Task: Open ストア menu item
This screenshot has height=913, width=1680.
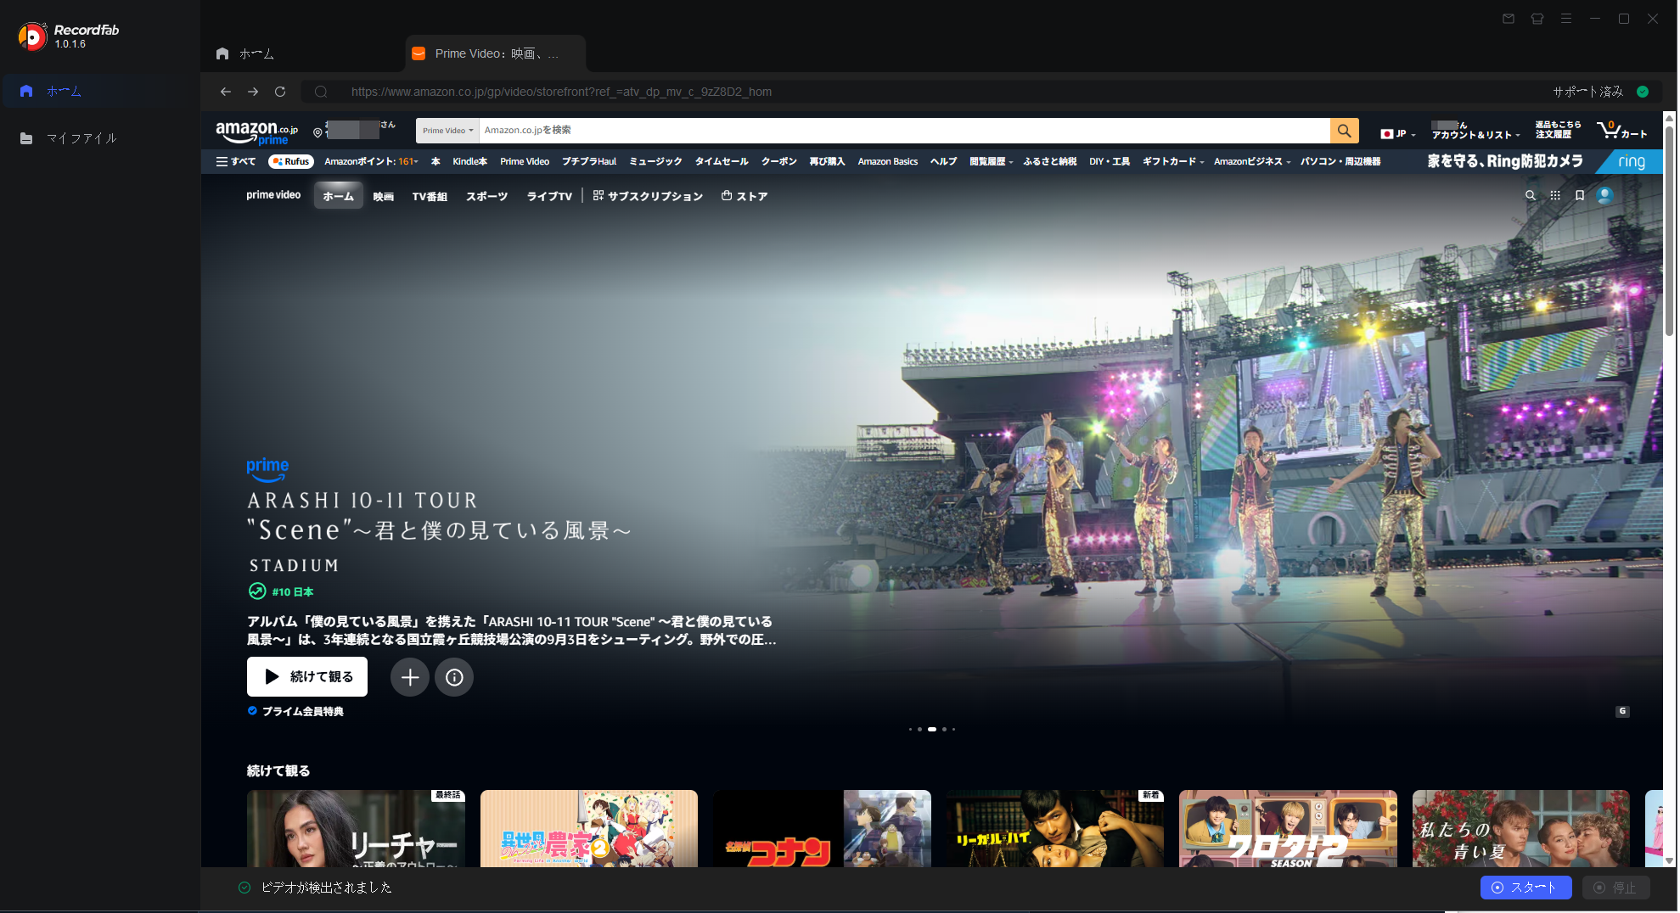Action: pos(744,196)
